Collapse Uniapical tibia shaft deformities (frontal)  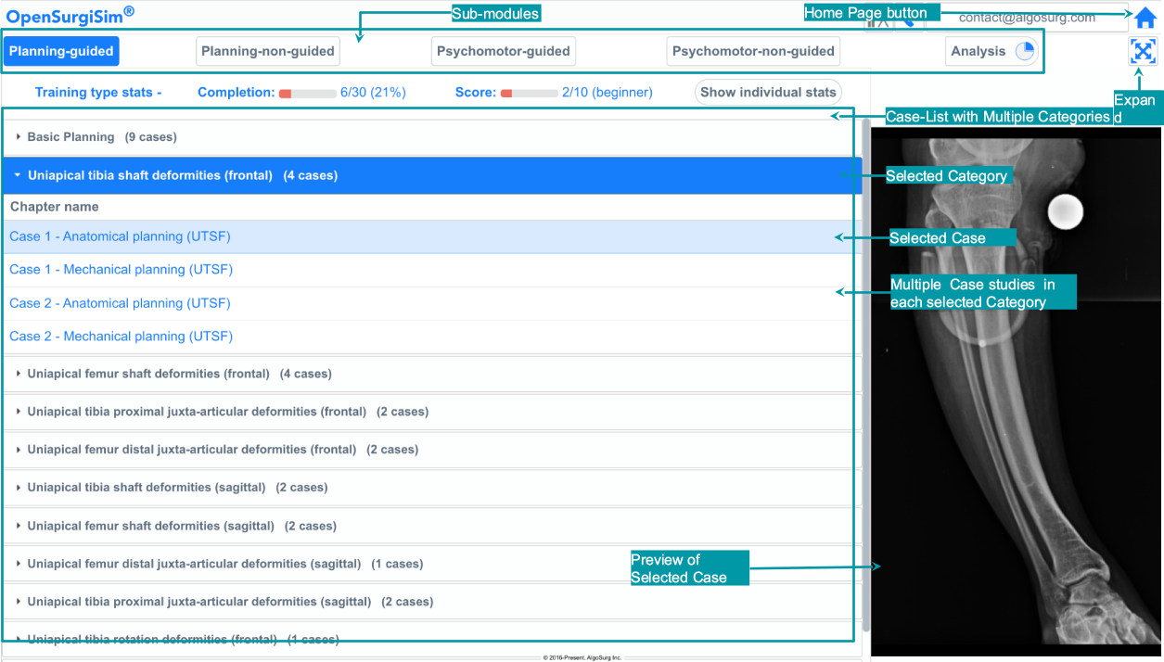click(x=183, y=175)
